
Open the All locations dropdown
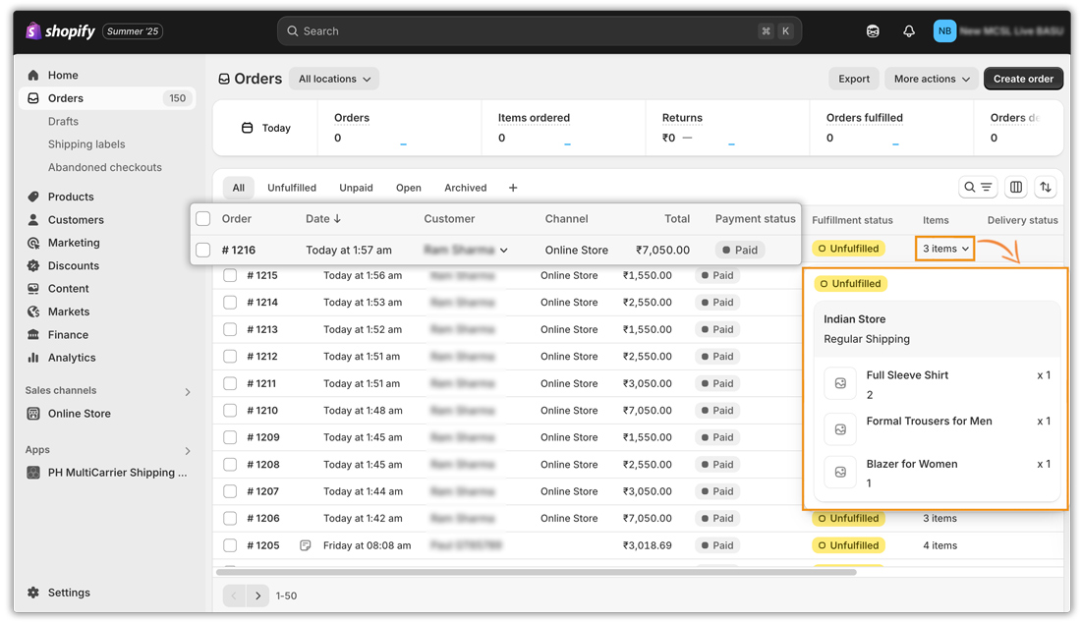334,79
